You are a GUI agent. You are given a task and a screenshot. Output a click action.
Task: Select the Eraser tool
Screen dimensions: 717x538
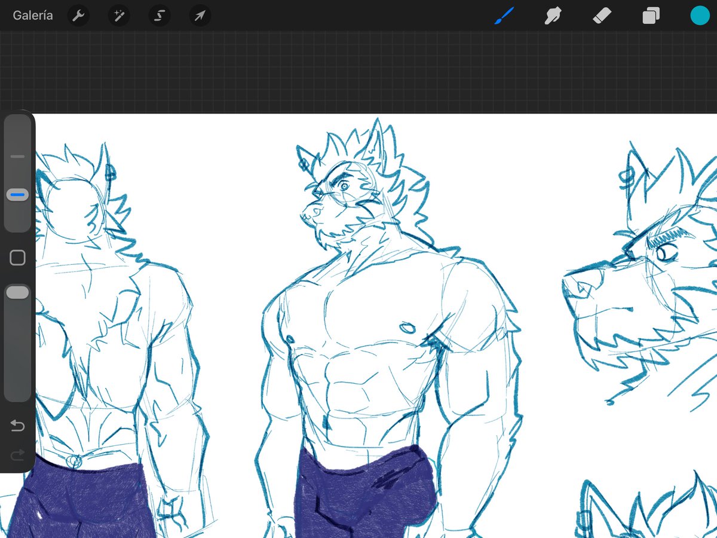[x=602, y=16]
